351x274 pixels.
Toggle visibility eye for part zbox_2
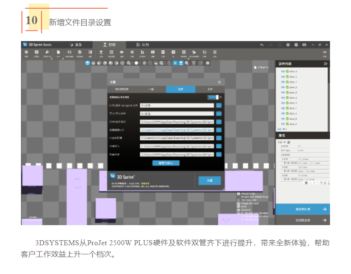pos(283,114)
